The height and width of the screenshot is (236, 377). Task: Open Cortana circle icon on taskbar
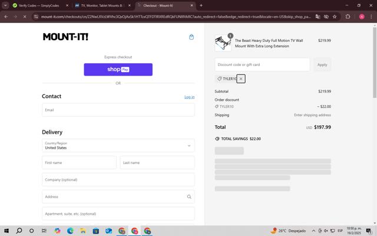[x=31, y=231]
